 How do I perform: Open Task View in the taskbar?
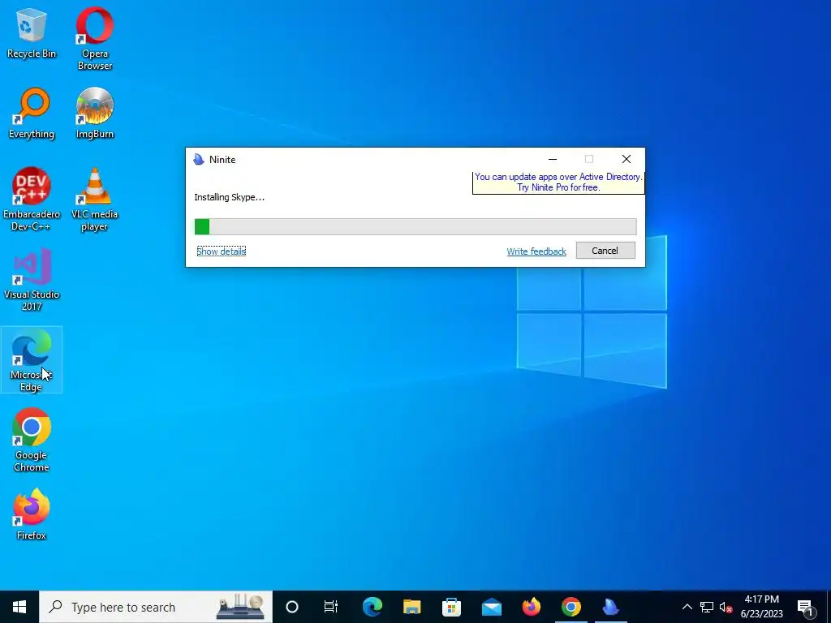point(331,607)
